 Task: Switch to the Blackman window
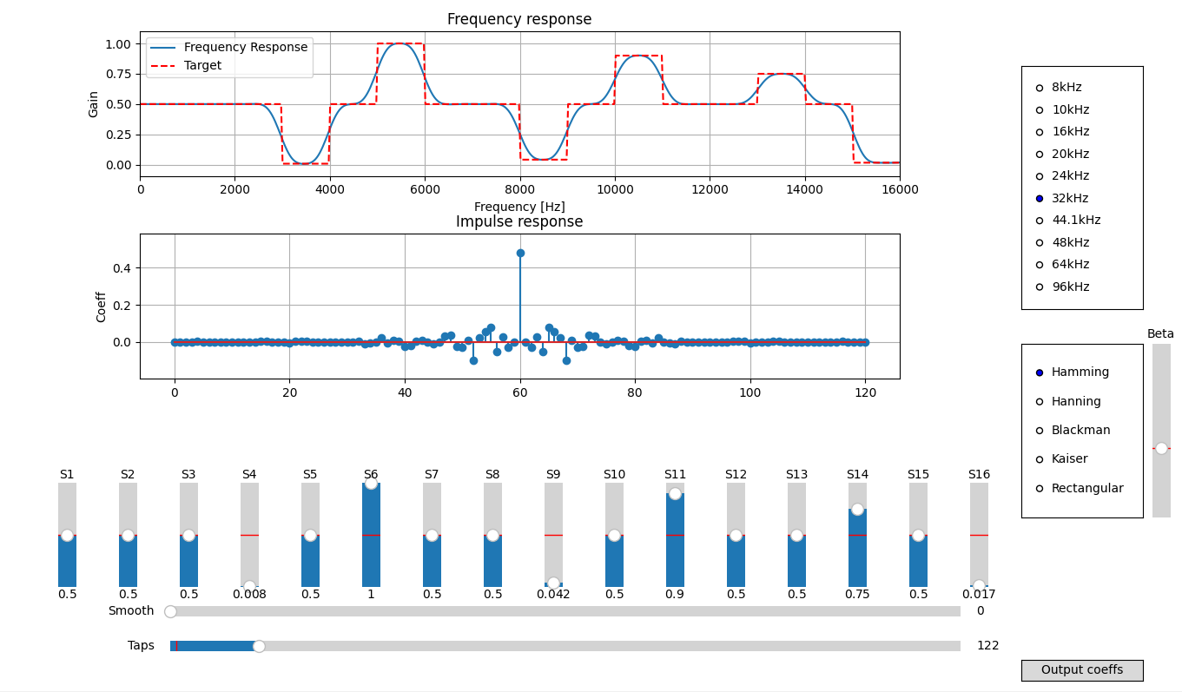pyautogui.click(x=1040, y=431)
